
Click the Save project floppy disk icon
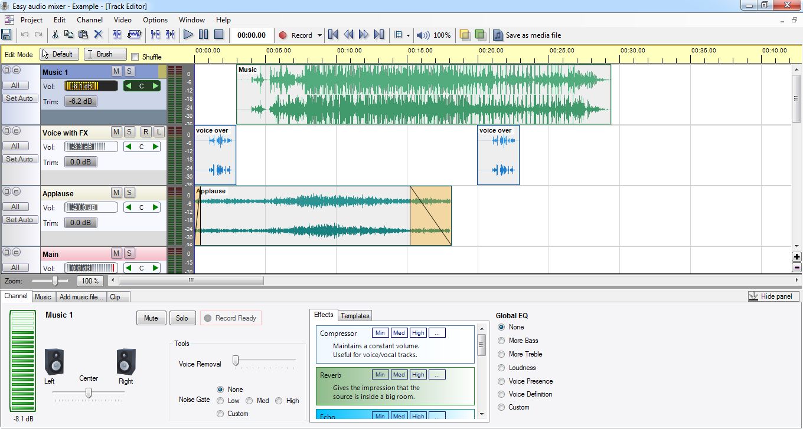coord(6,35)
